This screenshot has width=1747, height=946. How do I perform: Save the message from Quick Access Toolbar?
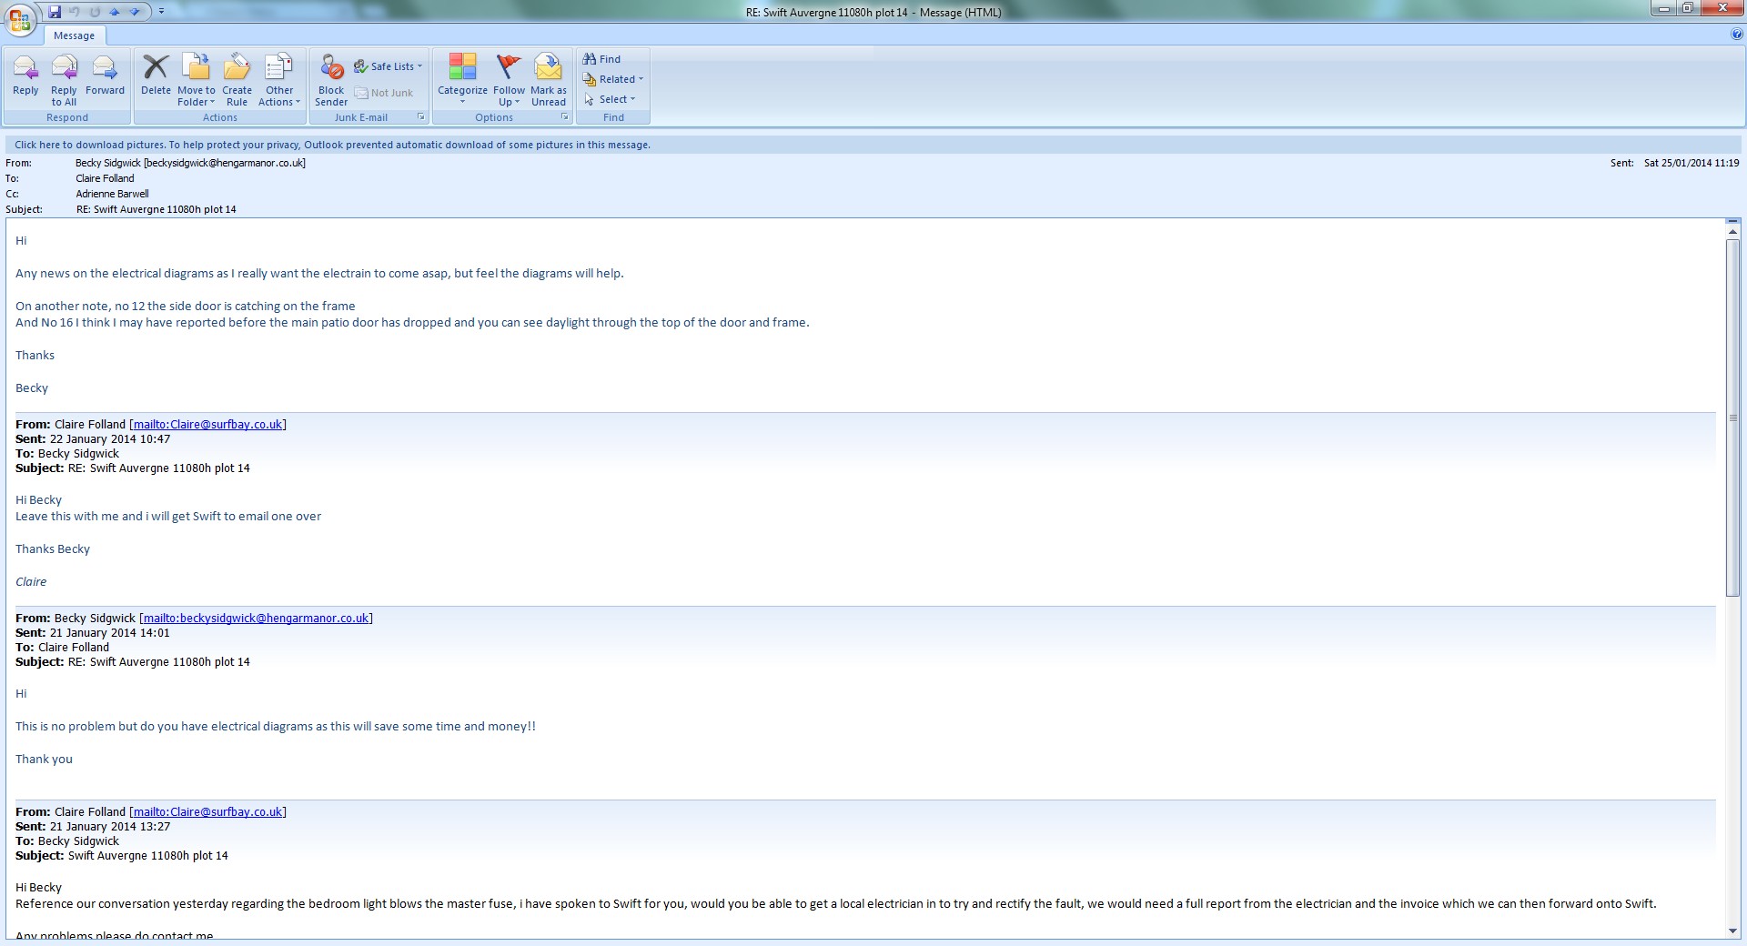tap(55, 12)
